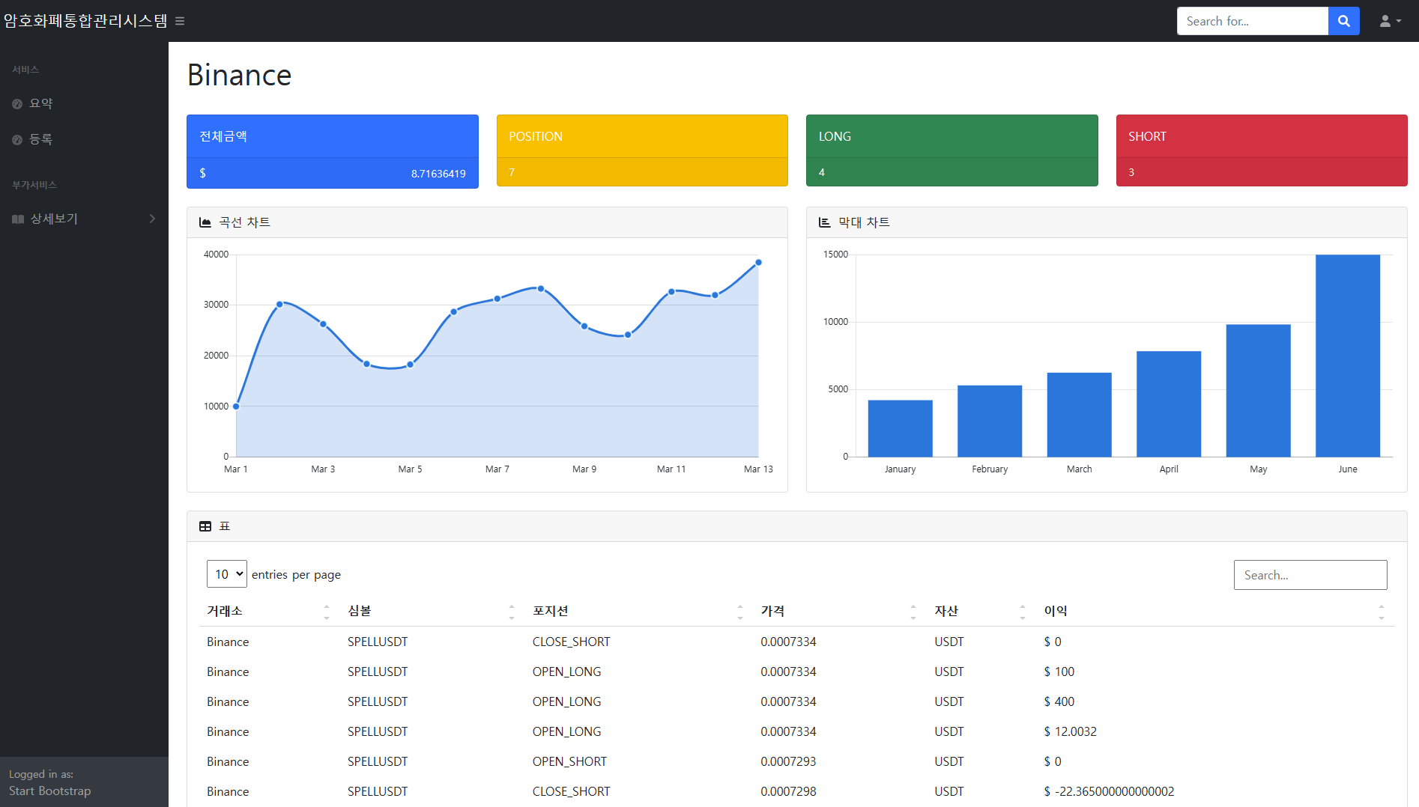Click the 요약 dashboard icon in sidebar
Image resolution: width=1419 pixels, height=807 pixels.
17,103
